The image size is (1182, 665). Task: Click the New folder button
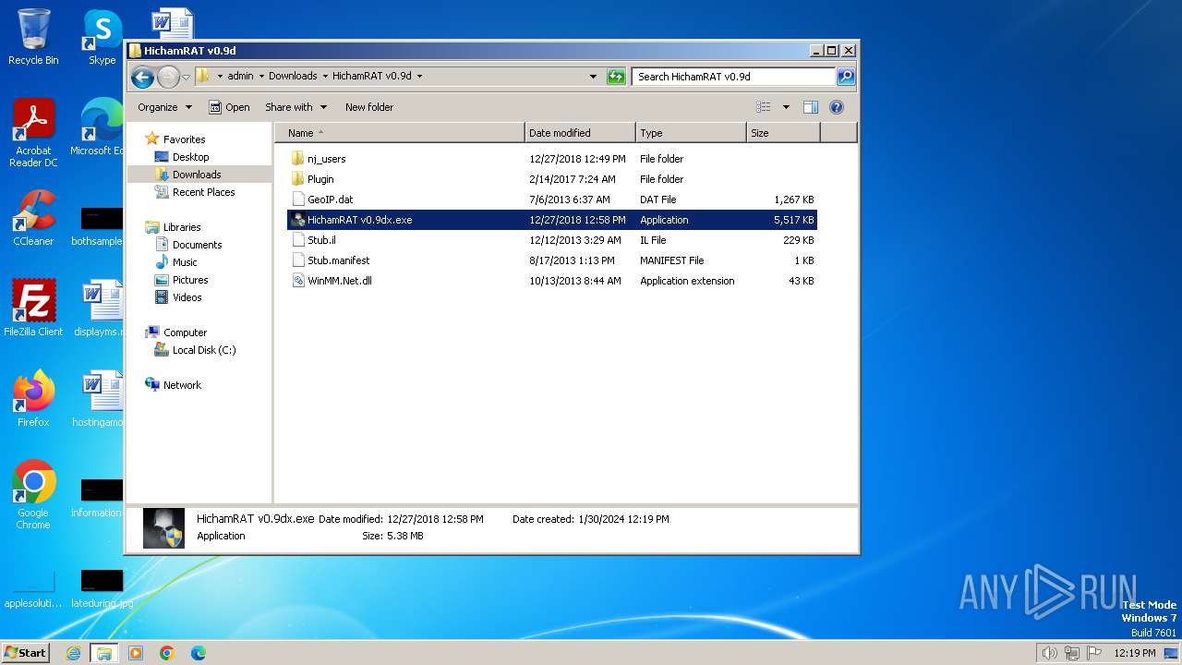click(x=369, y=107)
